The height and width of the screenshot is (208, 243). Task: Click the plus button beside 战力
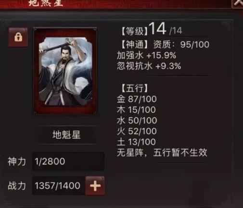pos(95,186)
